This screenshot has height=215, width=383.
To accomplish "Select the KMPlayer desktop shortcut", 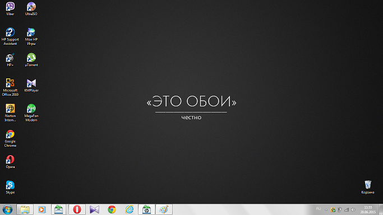I will click(x=31, y=85).
